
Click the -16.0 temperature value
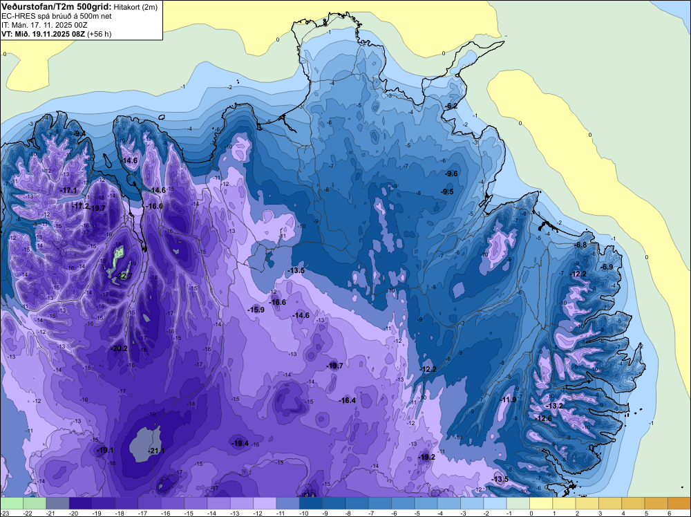[154, 206]
